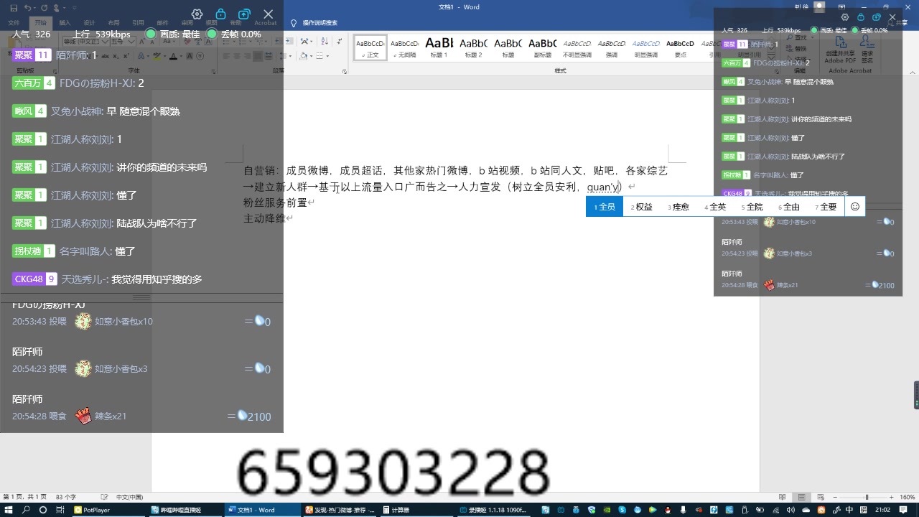
Task: Switch to 布局 ribbon tab
Action: tap(113, 23)
